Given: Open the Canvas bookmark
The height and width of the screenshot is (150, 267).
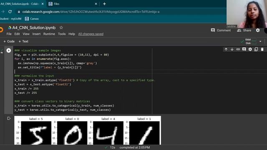Looking at the screenshot, I should 32,19.
